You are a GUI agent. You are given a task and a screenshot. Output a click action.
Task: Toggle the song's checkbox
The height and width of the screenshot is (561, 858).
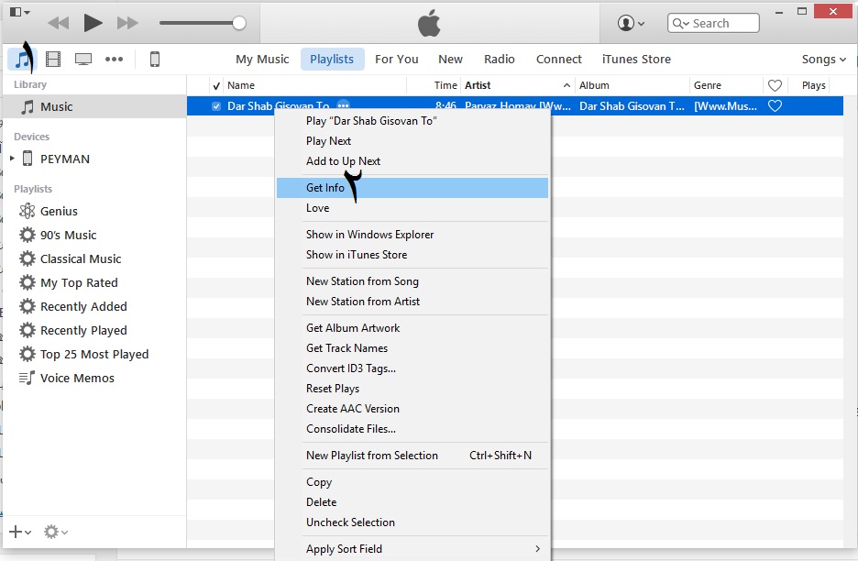(216, 106)
